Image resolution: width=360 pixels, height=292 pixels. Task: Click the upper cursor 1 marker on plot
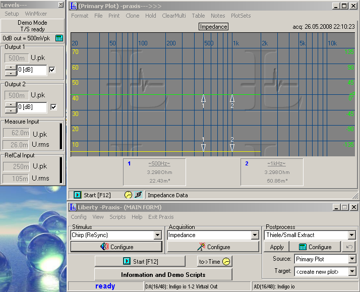[x=203, y=99]
